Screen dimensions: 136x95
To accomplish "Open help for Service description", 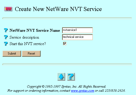I will click(x=6, y=37).
